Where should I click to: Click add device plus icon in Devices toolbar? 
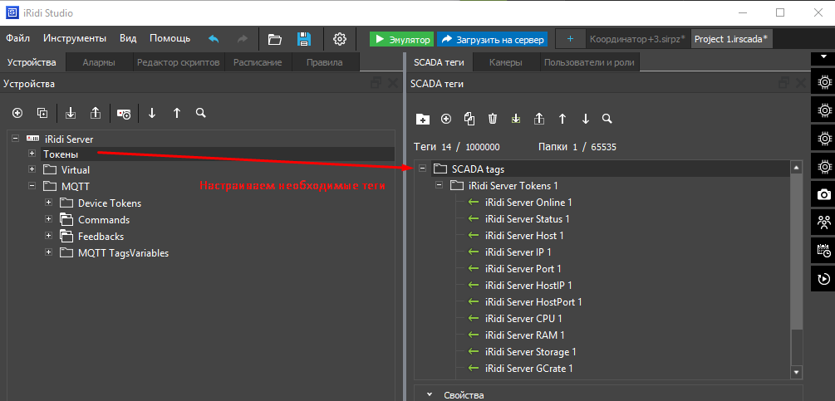(17, 113)
